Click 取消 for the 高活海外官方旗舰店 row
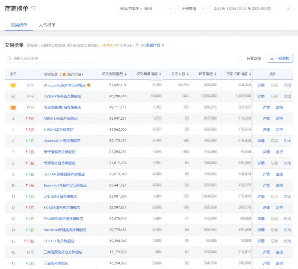The image size is (298, 269). pos(274,163)
